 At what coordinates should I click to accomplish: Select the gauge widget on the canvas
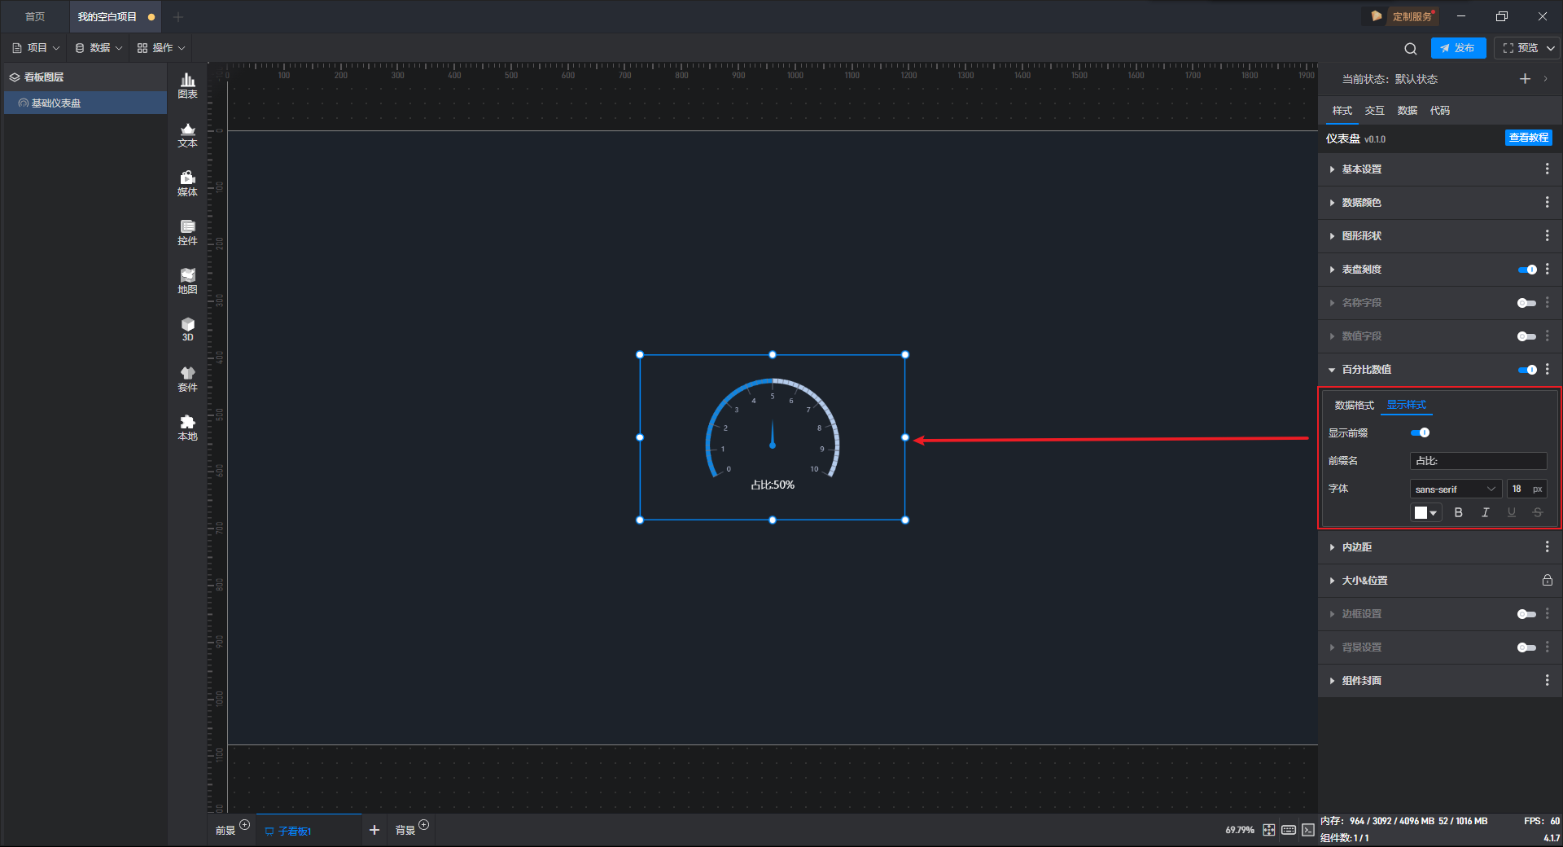(772, 437)
